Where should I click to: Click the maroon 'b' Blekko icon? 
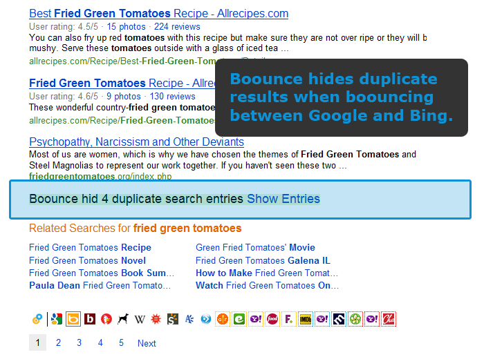(90, 319)
